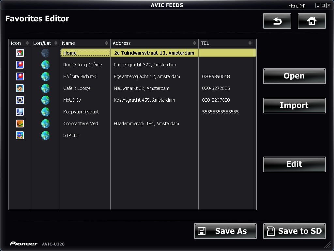
Task: Click the red pin icon for Rue Dulong
Action: [x=20, y=65]
